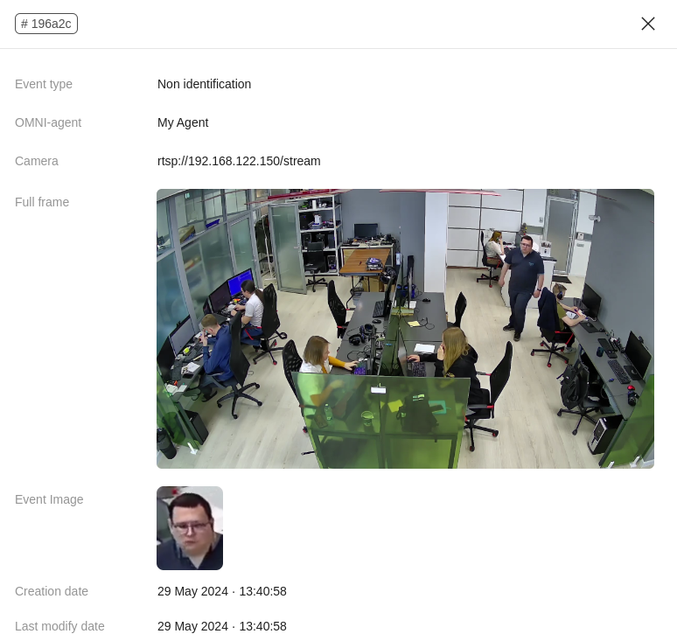Click the 'Camera' field label
This screenshot has width=677, height=641.
[37, 161]
